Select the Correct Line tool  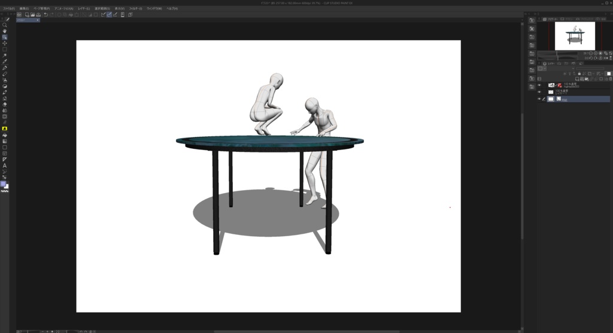pyautogui.click(x=5, y=172)
